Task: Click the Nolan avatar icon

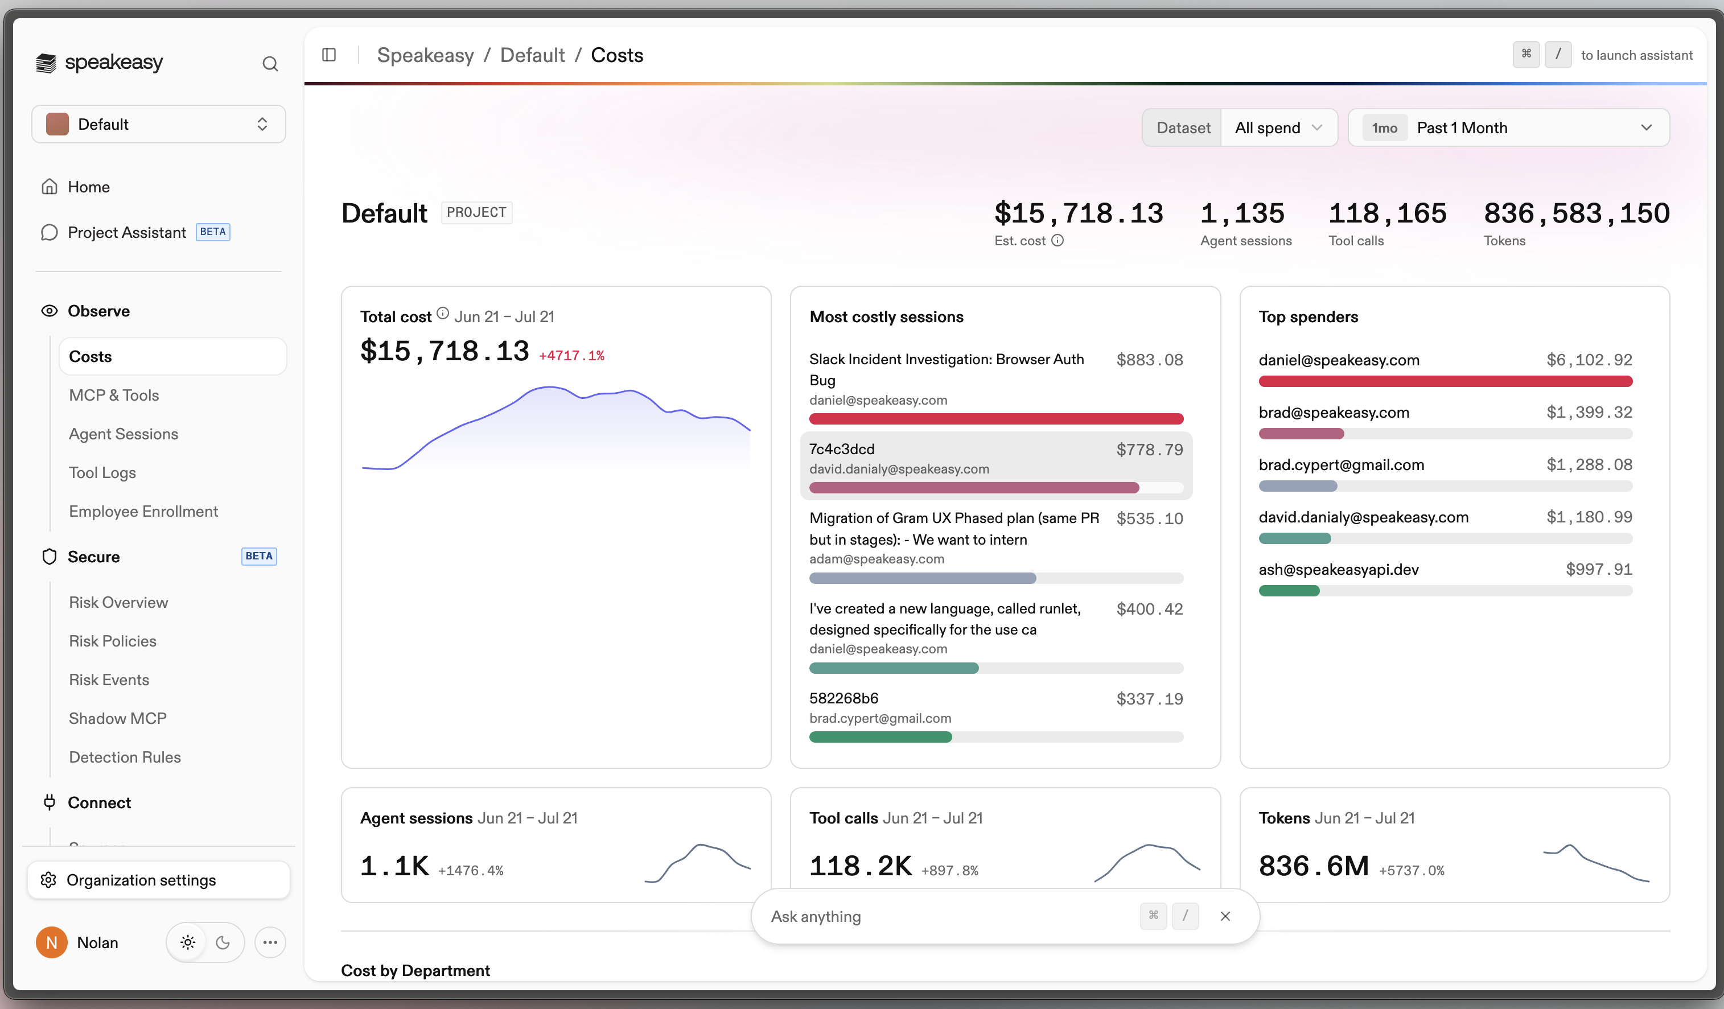Action: pyautogui.click(x=51, y=942)
